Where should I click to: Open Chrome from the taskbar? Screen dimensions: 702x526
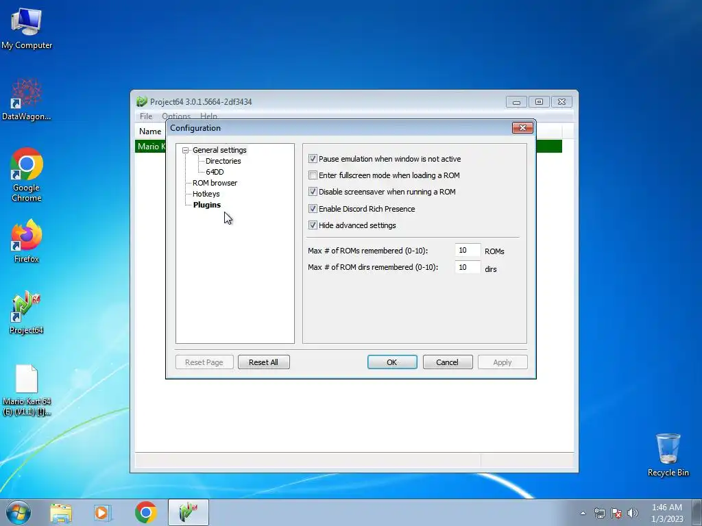coord(145,512)
